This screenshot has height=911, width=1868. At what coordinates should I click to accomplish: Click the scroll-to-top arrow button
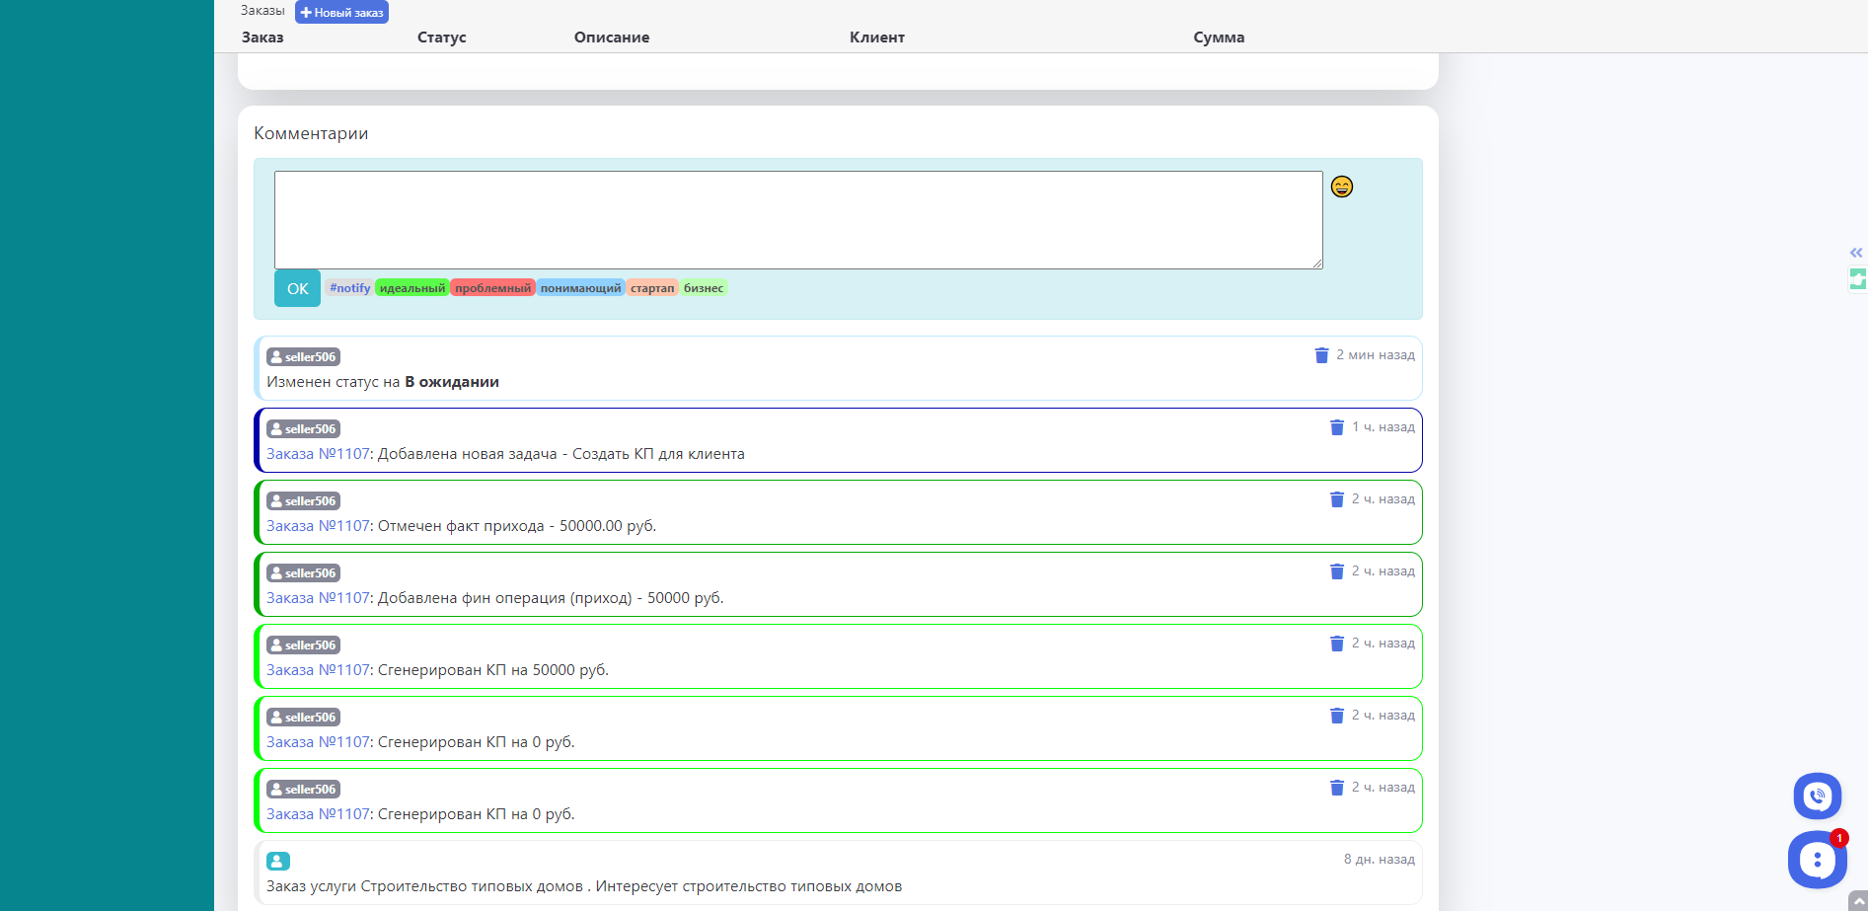1857,901
